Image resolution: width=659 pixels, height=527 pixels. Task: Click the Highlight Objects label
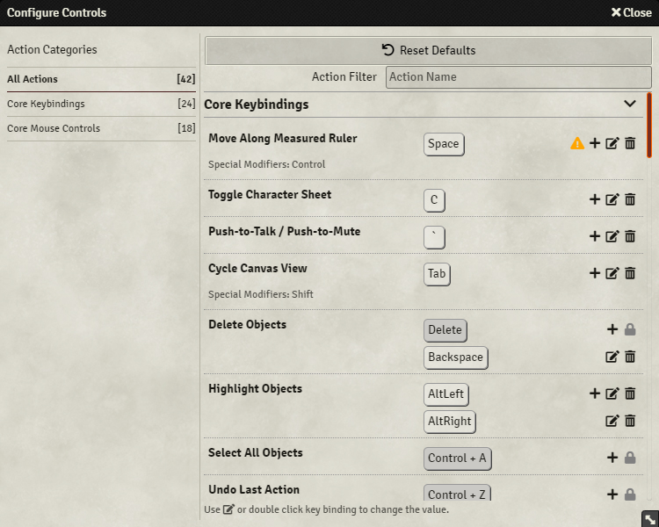[x=255, y=389]
